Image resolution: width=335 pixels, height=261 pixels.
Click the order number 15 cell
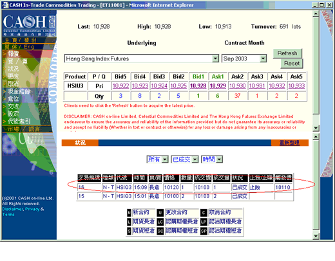[89, 196]
